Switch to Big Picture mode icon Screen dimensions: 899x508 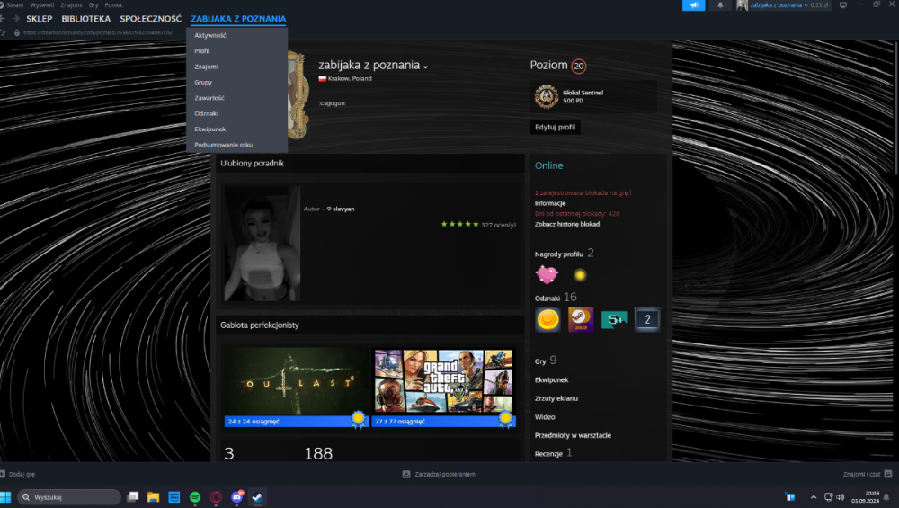843,5
